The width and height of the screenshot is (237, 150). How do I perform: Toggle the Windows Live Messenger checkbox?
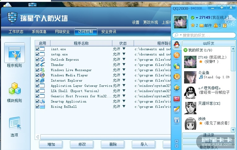click(x=37, y=70)
